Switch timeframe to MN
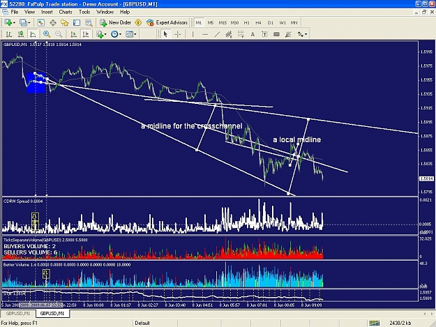The image size is (436, 327). point(294,23)
